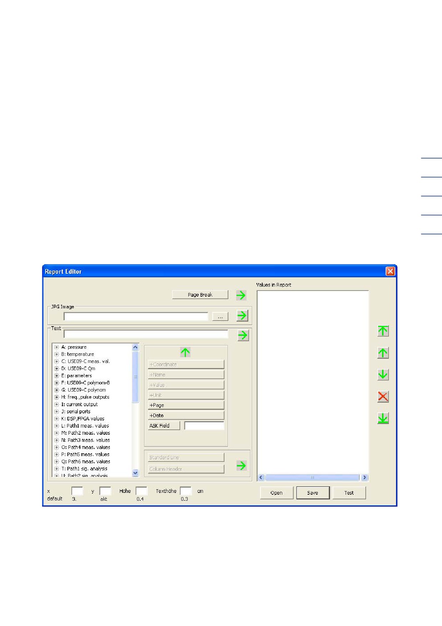Screen dimensions: 442x626
Task: Select Q: Path6 meas. values item
Action: 86,461
